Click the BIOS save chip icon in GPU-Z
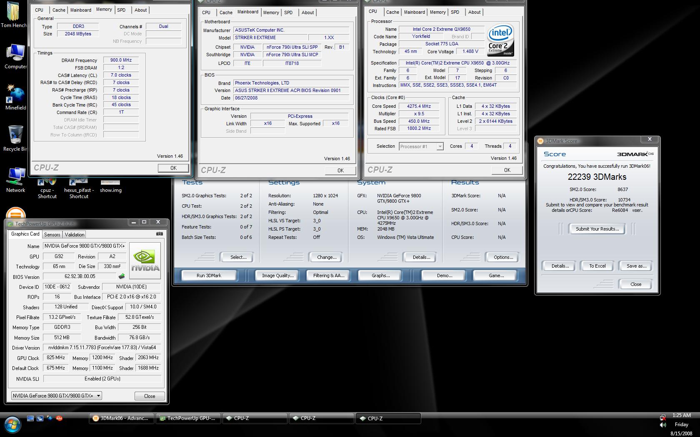The image size is (700, 437). (122, 276)
